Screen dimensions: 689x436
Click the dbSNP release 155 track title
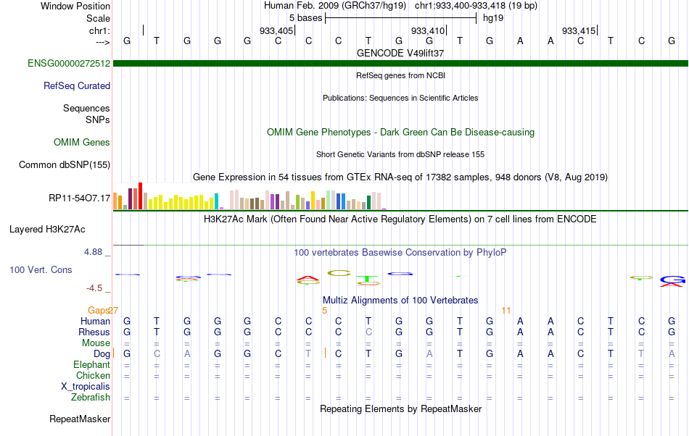400,154
